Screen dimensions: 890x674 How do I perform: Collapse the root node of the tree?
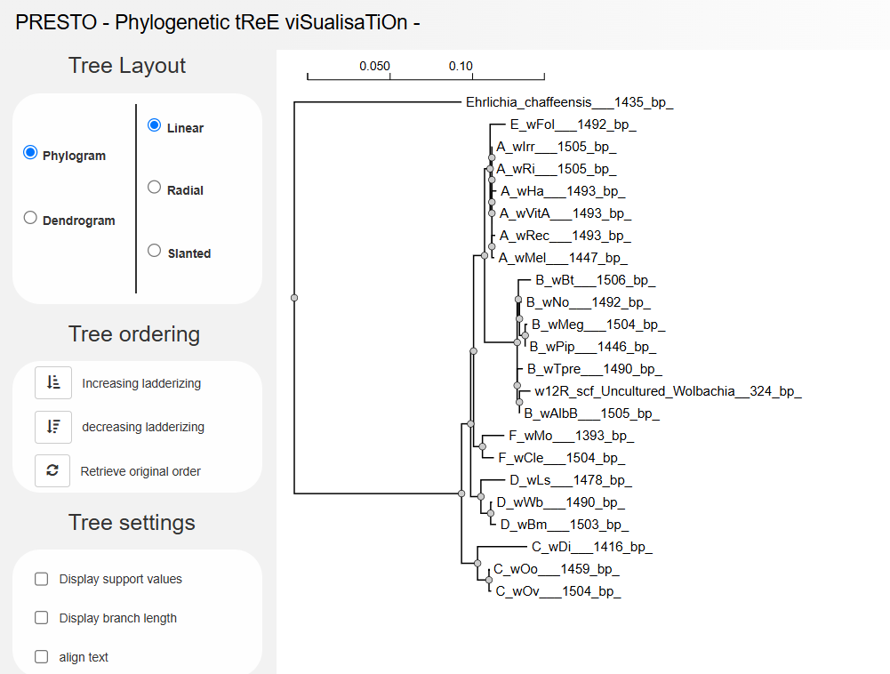click(294, 298)
